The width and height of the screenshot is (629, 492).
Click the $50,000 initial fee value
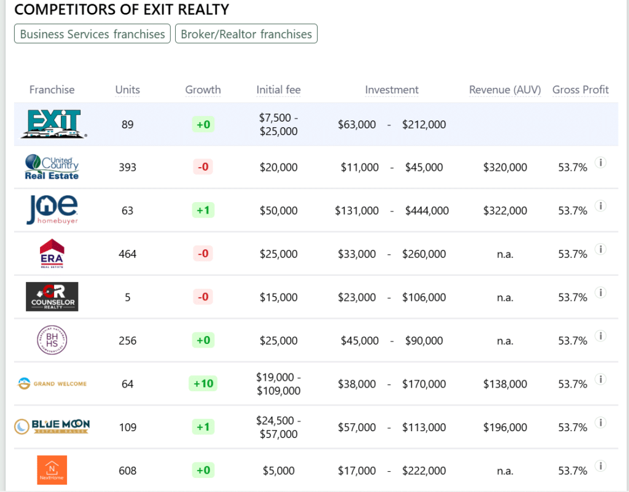pyautogui.click(x=278, y=211)
